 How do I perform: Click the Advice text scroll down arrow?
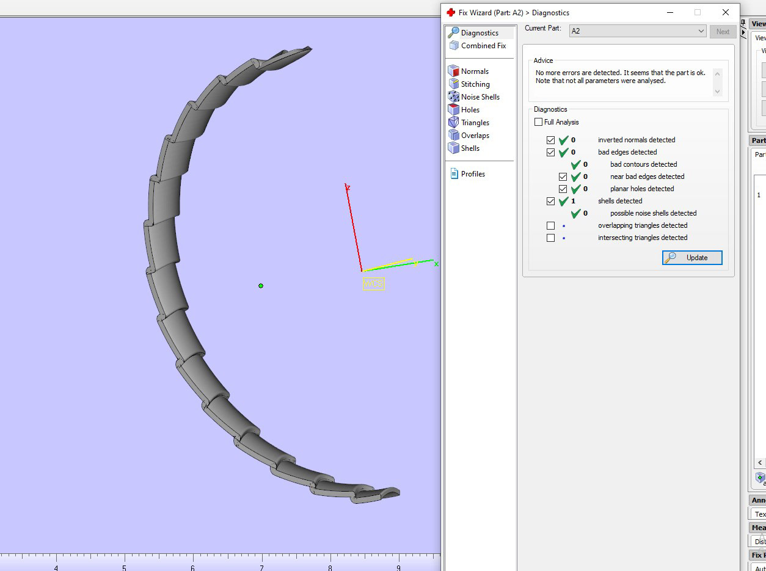tap(717, 91)
